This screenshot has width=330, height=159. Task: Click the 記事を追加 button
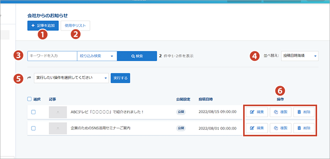coord(43,26)
